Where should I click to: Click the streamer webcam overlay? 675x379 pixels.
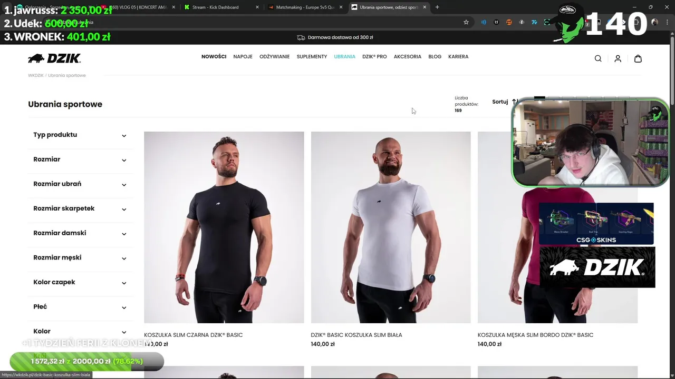[590, 143]
